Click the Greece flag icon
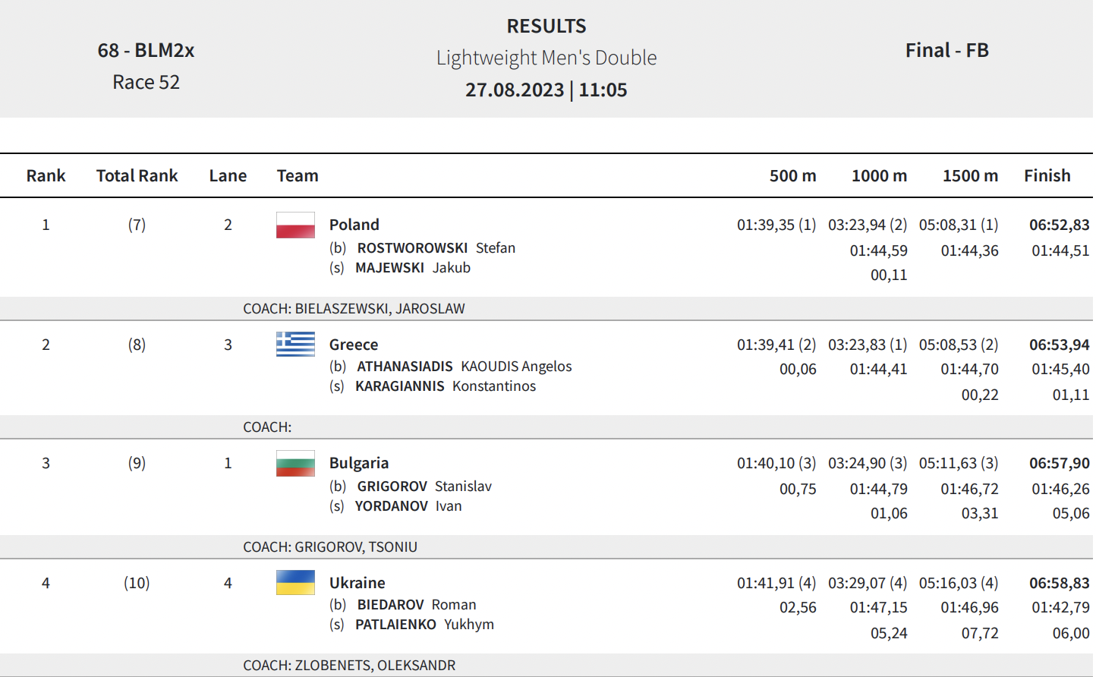Image resolution: width=1096 pixels, height=677 pixels. point(295,345)
